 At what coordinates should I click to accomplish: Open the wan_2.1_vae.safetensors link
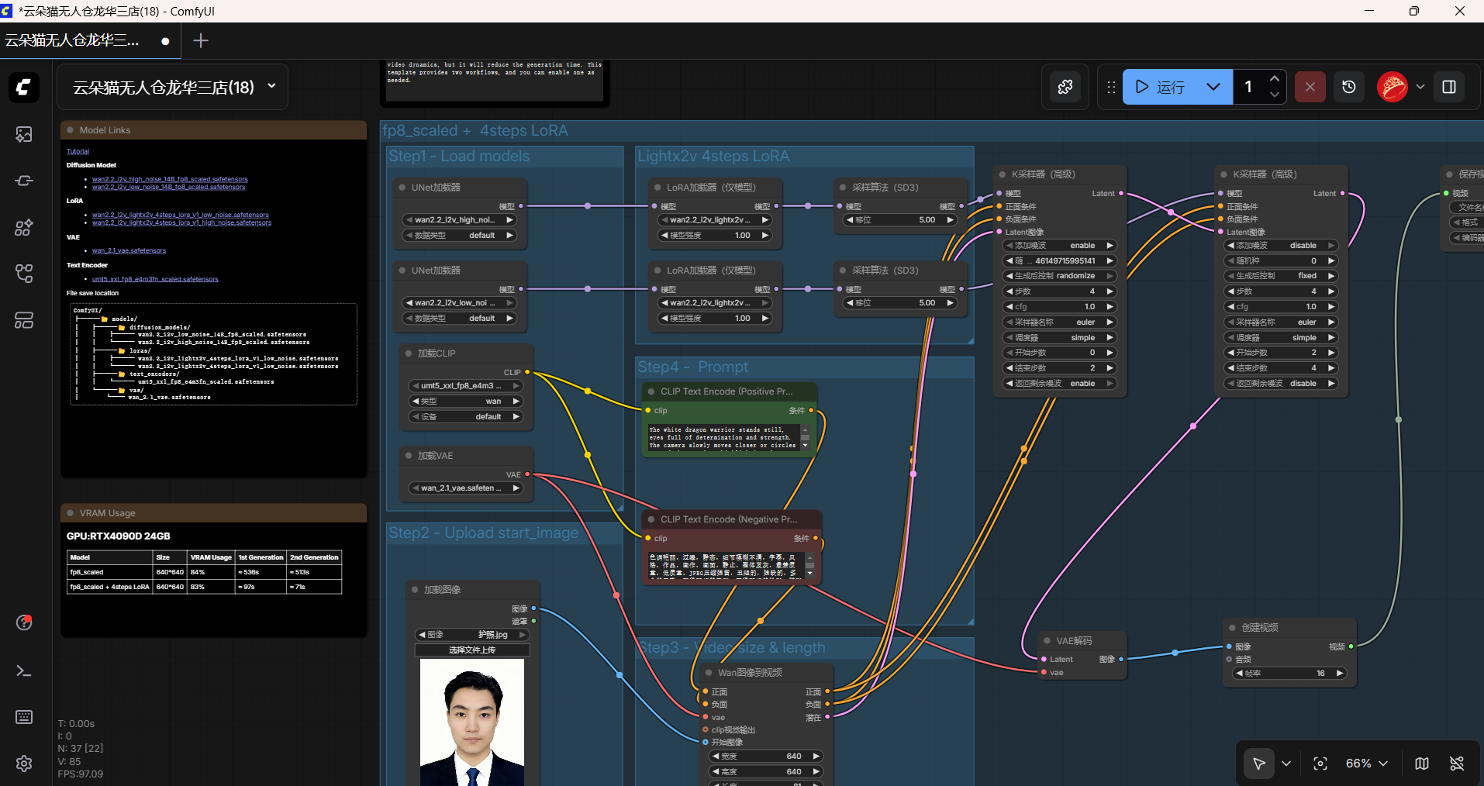point(129,250)
